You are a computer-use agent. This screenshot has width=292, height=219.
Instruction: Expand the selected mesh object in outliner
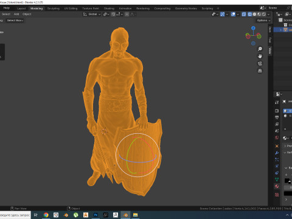point(281,30)
